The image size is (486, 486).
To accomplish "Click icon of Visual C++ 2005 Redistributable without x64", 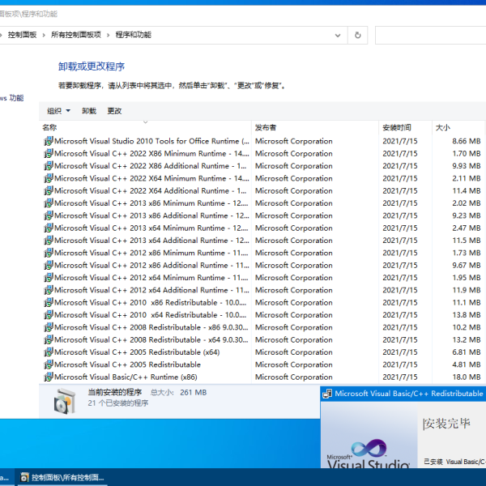I will coord(49,364).
